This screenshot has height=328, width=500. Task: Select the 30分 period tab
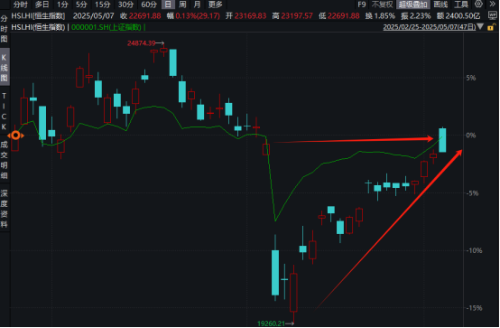click(125, 5)
